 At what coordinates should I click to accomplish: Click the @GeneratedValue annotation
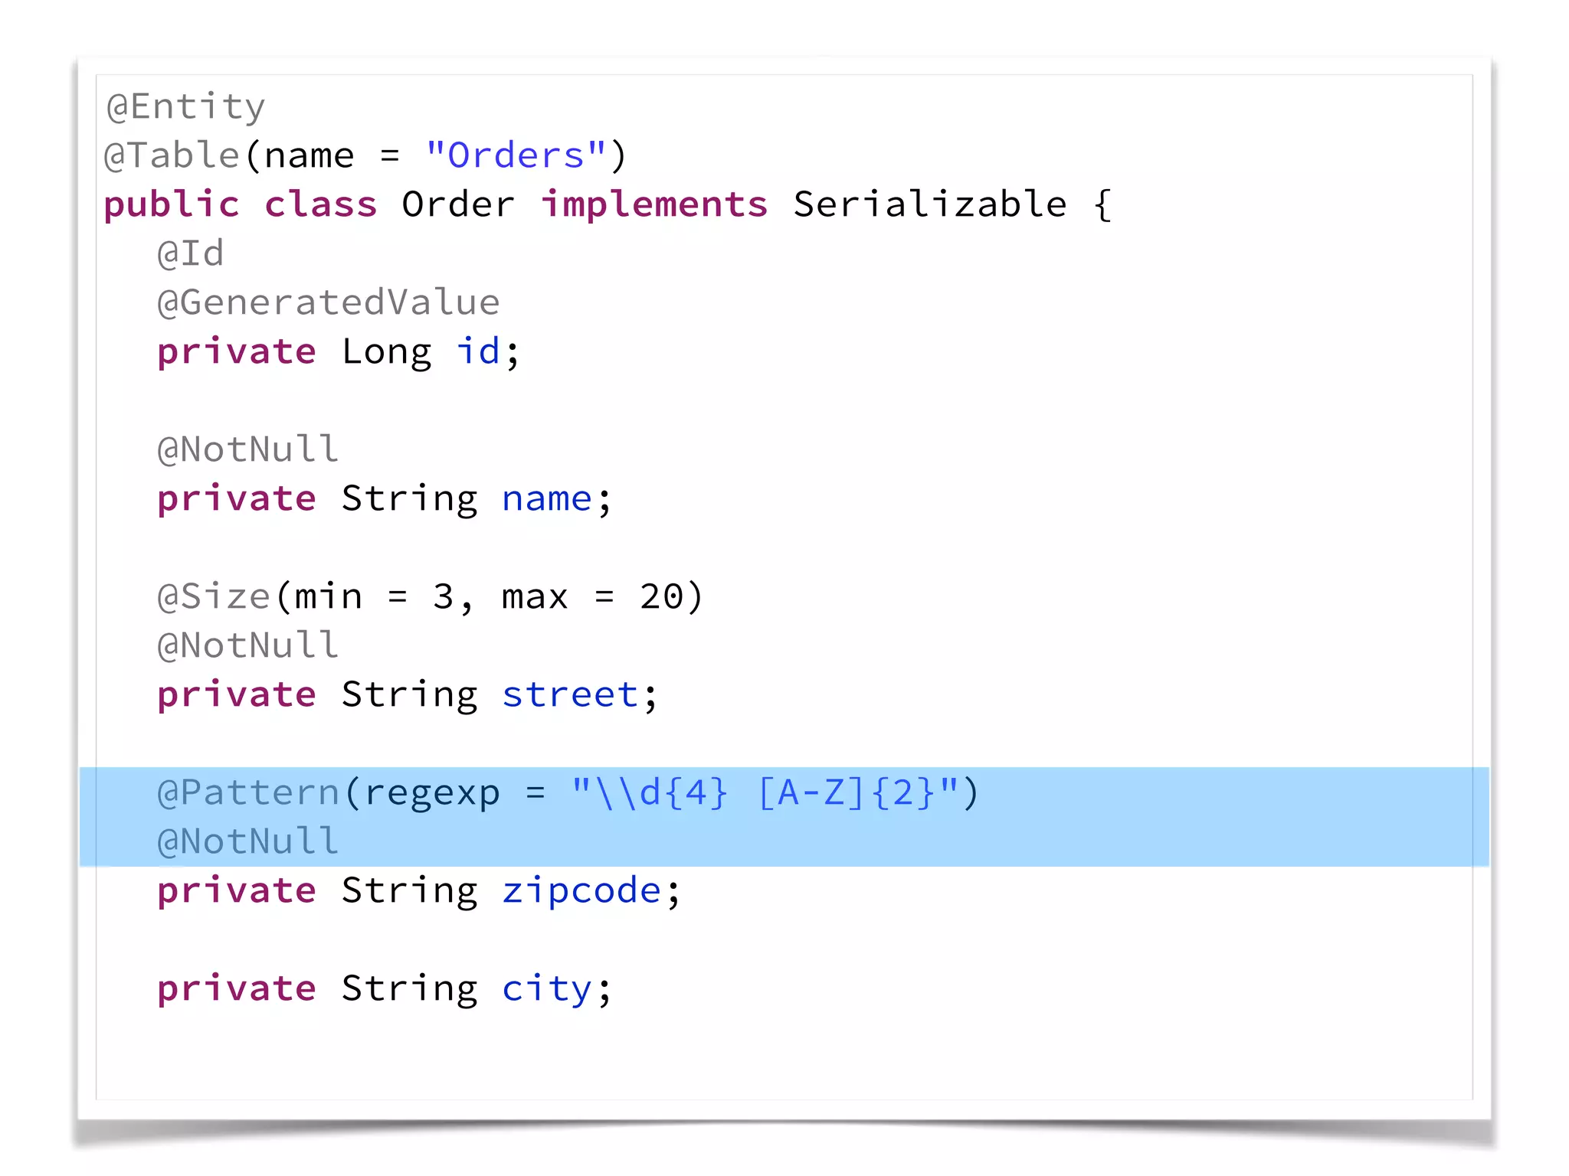click(329, 302)
